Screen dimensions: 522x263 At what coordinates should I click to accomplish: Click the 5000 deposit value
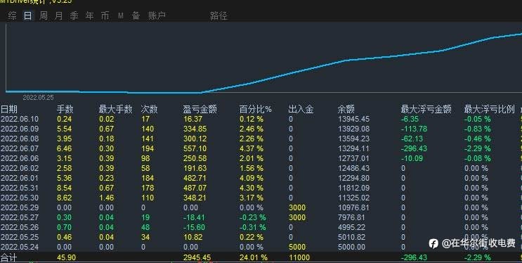tap(297, 247)
